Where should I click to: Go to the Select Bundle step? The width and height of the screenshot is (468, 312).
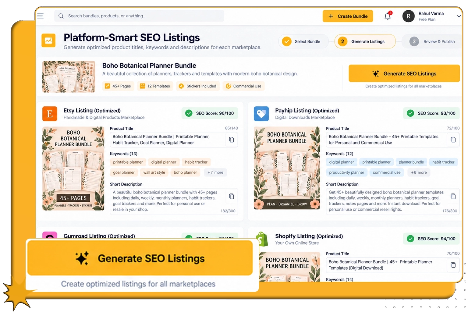pyautogui.click(x=303, y=41)
